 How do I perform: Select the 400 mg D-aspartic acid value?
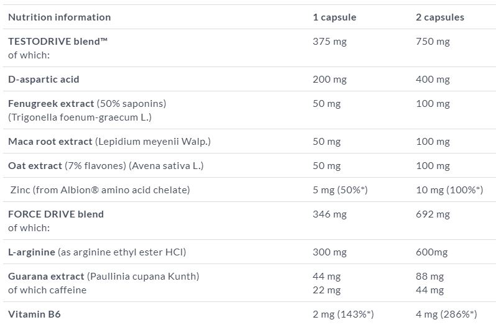pos(433,80)
